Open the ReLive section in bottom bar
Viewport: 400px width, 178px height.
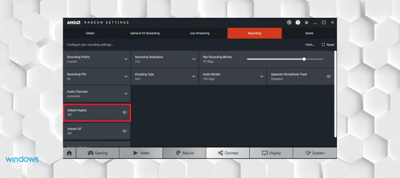click(x=184, y=153)
